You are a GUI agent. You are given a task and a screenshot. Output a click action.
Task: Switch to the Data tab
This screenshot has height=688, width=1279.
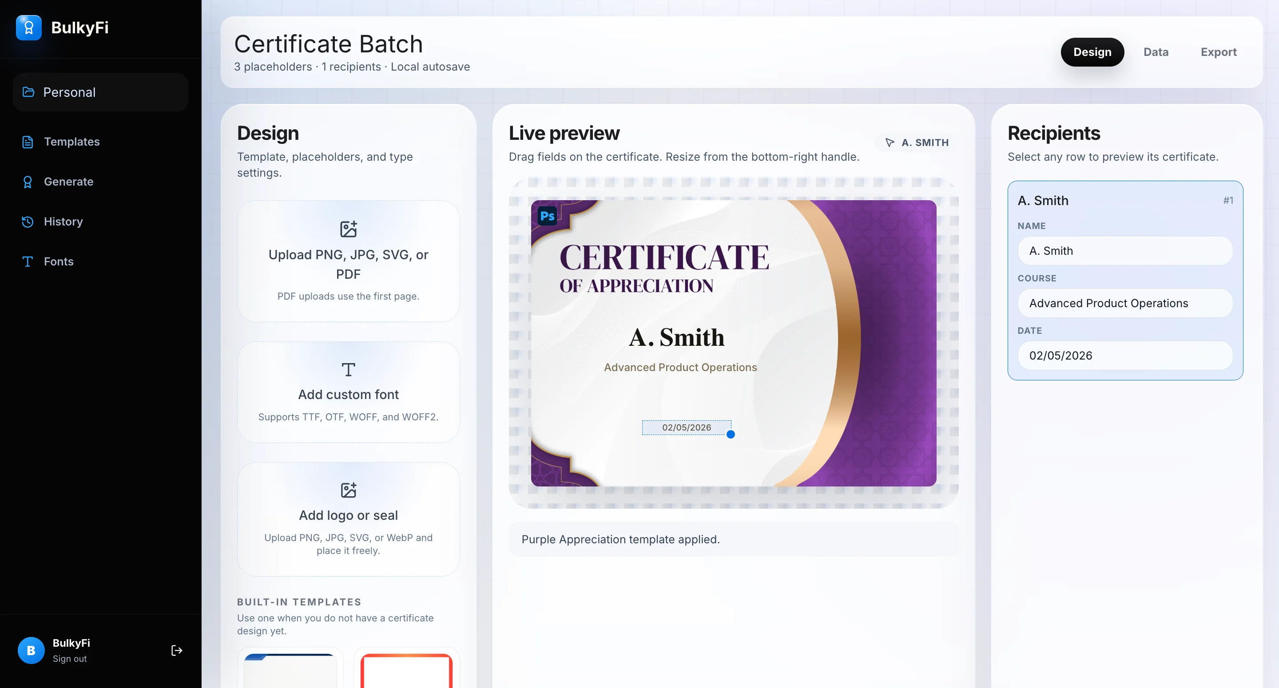[x=1156, y=52]
